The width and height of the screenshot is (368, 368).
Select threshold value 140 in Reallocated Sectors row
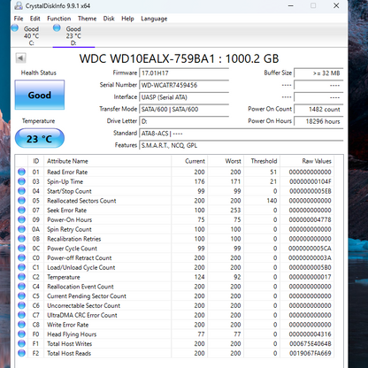(x=272, y=201)
